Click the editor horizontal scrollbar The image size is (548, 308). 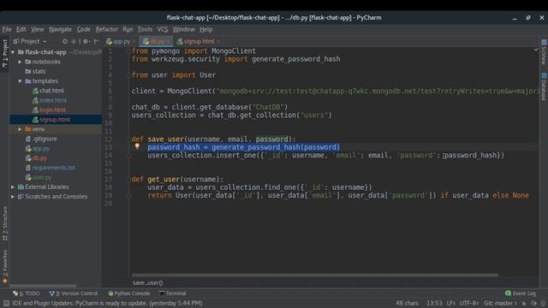click(x=314, y=275)
